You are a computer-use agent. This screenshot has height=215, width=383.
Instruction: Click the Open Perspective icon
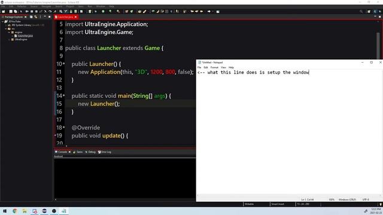click(369, 11)
